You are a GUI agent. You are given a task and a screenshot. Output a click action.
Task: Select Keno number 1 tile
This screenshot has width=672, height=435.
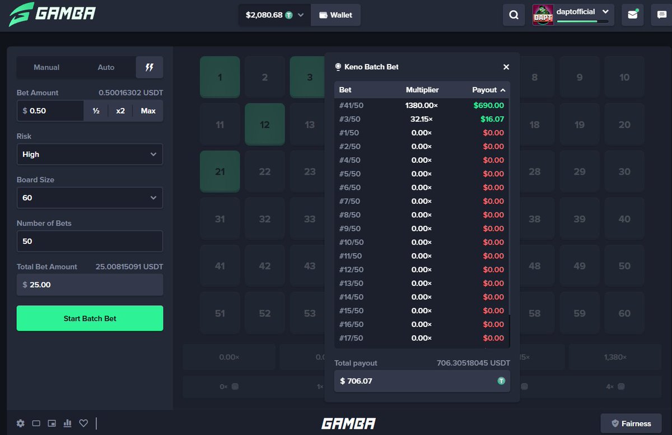[220, 77]
